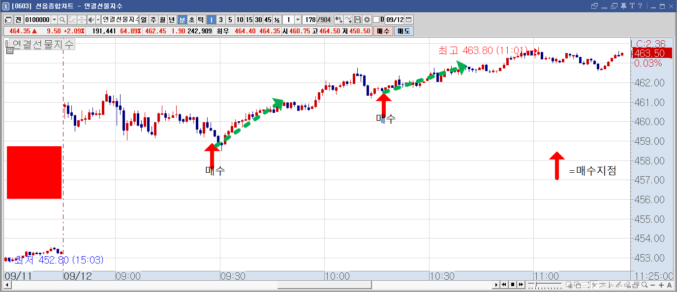This screenshot has height=292, width=677.
Task: Toggle the D checkbox
Action: click(376, 20)
